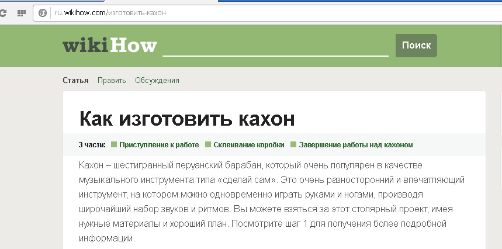
Task: Jump to Приступление к работе section
Action: (159, 144)
